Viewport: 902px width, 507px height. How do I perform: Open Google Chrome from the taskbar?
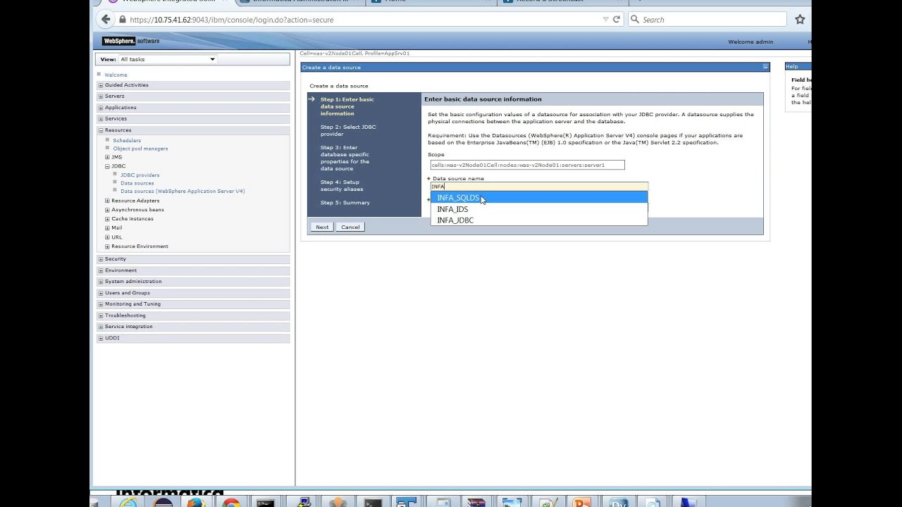(230, 503)
